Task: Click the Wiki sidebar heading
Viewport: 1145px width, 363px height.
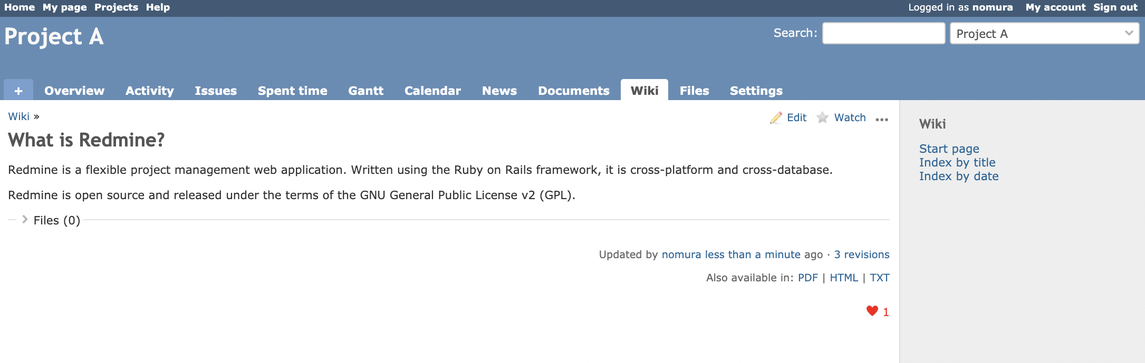Action: [x=932, y=124]
